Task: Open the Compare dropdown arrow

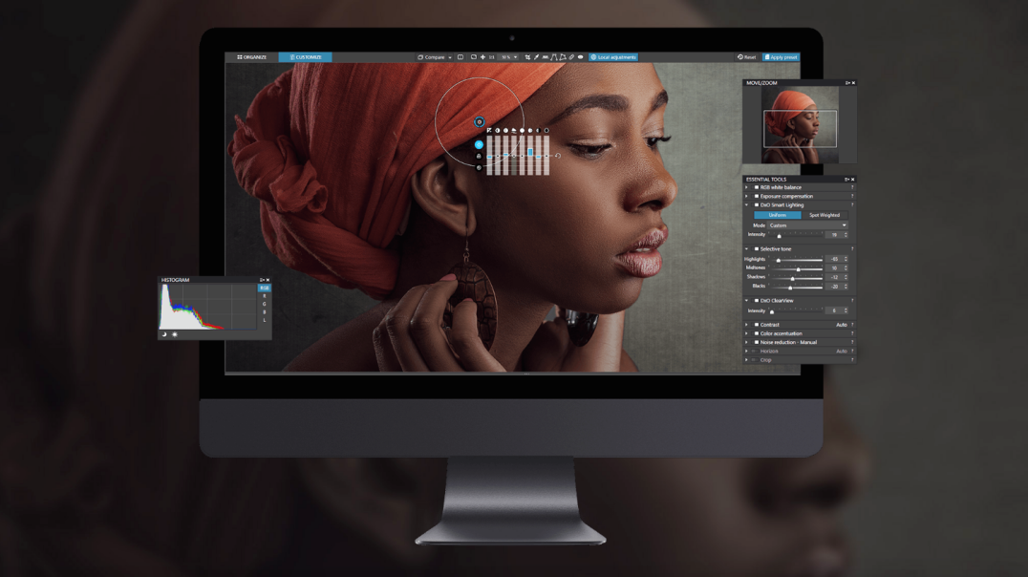Action: 450,57
